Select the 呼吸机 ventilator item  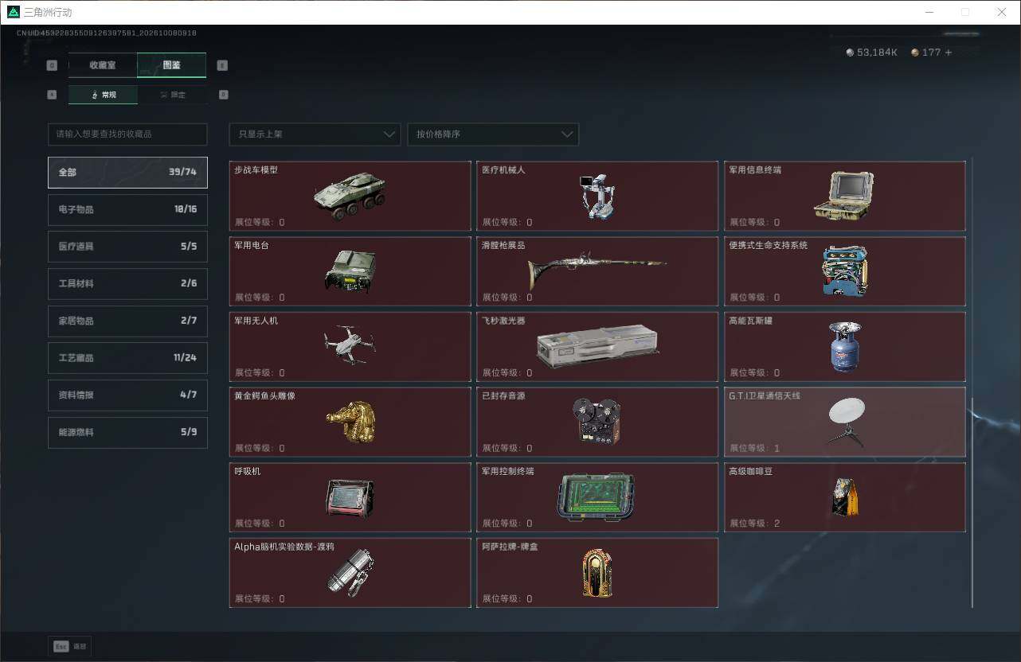click(x=350, y=497)
